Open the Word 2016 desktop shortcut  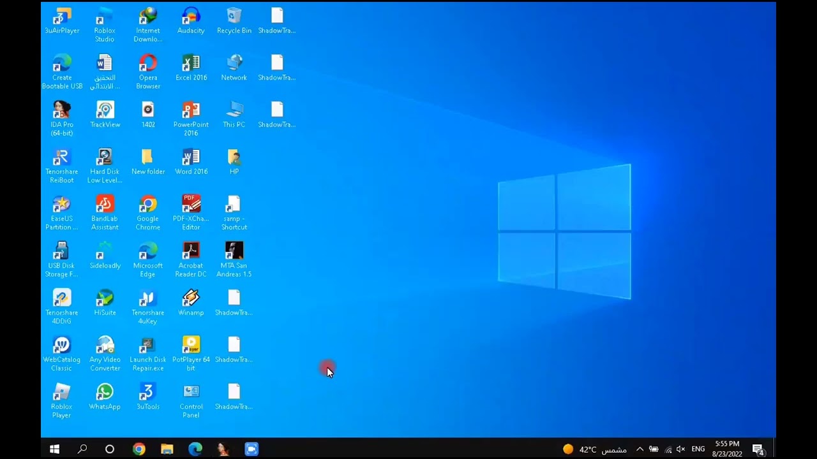pos(191,162)
